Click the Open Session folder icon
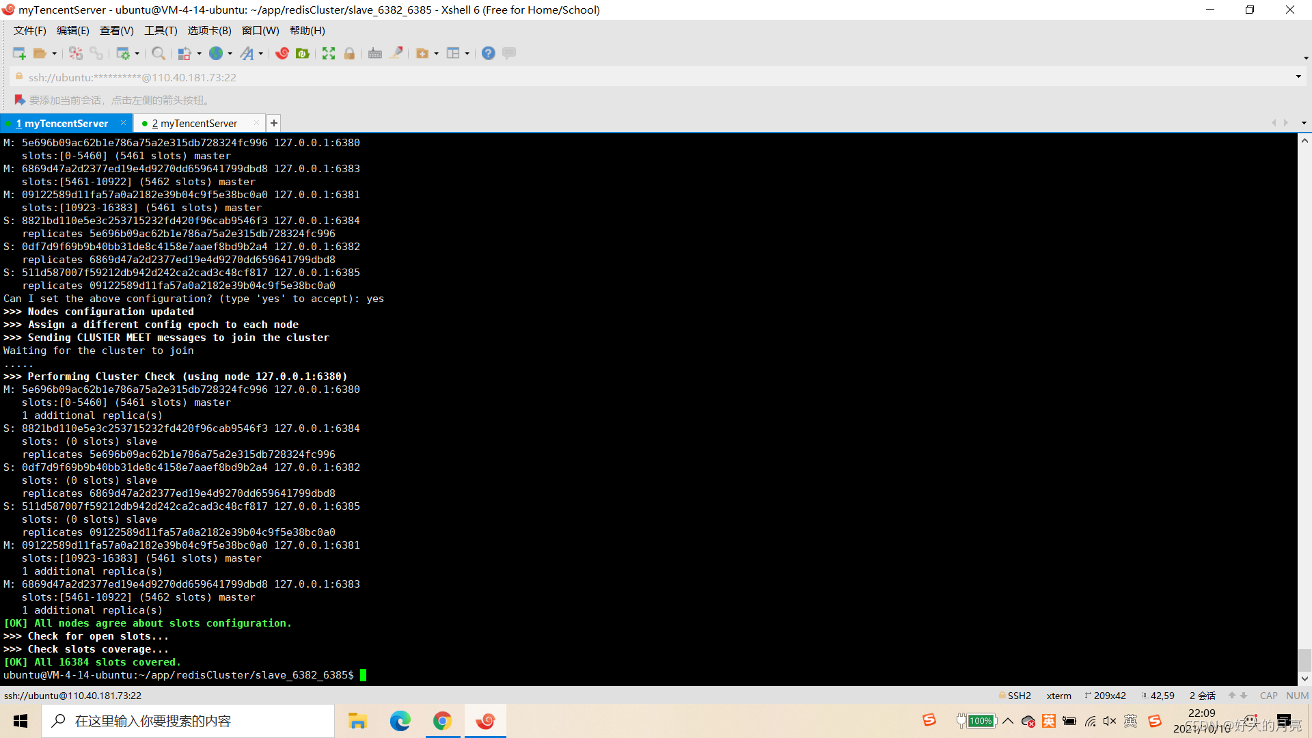 point(40,53)
